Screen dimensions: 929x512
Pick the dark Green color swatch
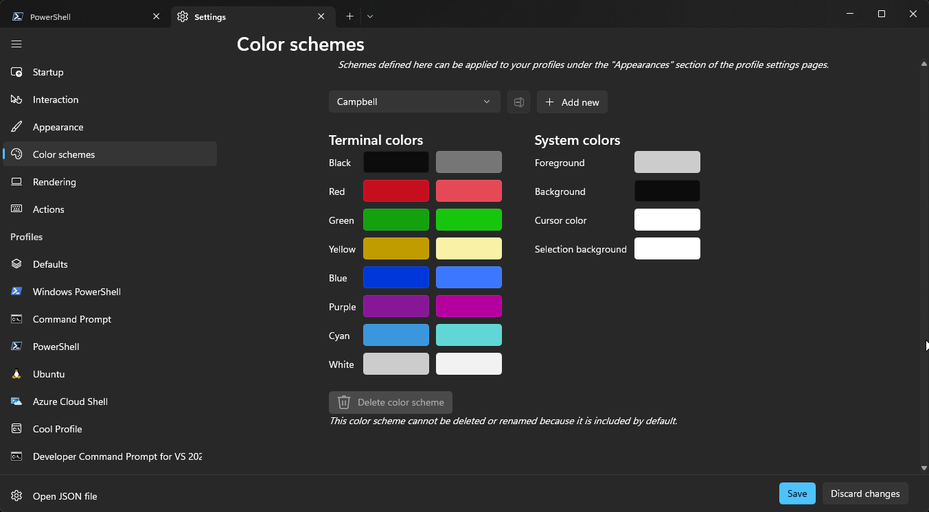(x=396, y=220)
